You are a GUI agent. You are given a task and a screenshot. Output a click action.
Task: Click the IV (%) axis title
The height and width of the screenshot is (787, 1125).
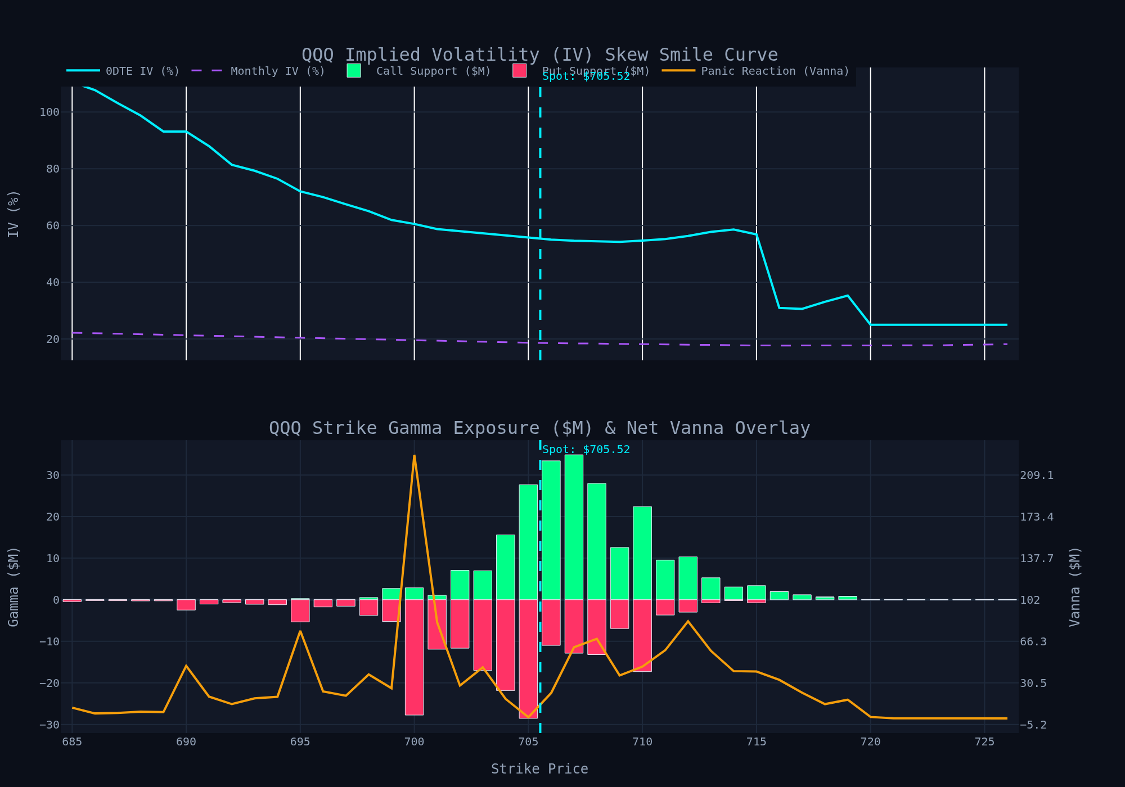[14, 214]
